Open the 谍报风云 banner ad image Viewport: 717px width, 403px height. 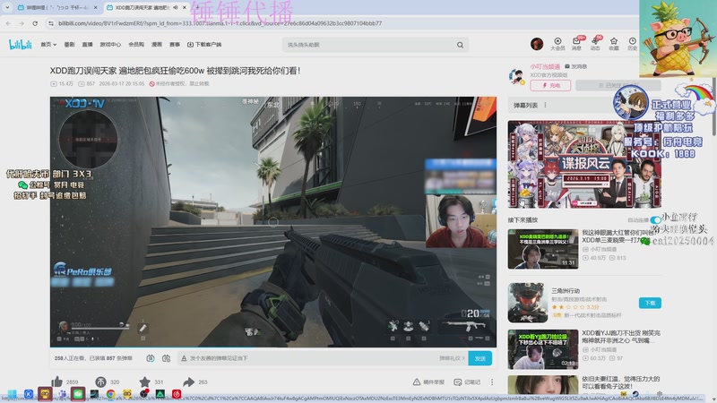(584, 165)
